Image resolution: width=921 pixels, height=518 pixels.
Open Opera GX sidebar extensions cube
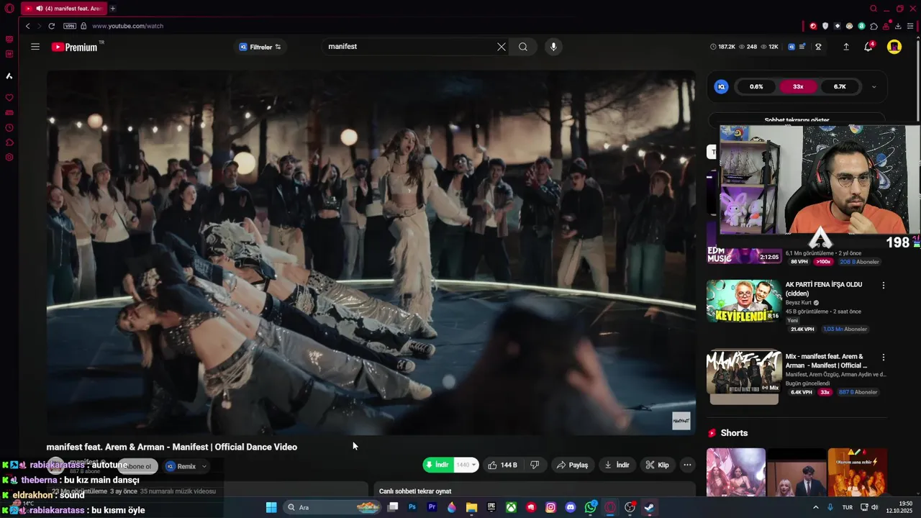click(x=9, y=142)
